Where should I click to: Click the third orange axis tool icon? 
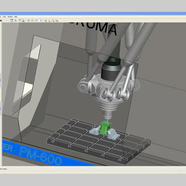[53, 21]
